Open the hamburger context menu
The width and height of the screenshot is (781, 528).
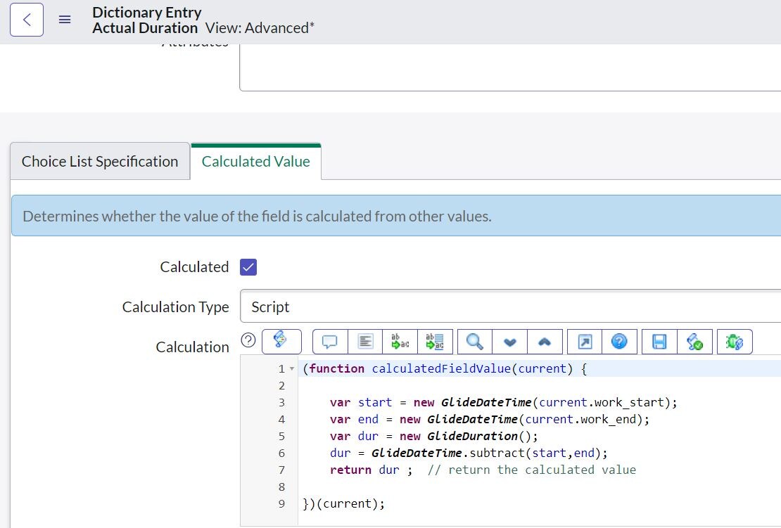tap(65, 20)
